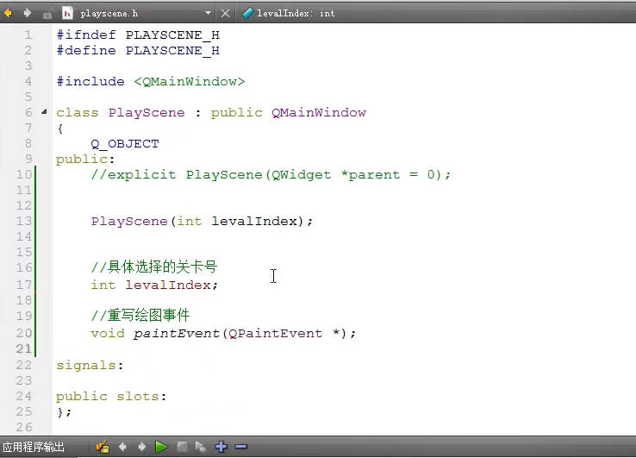
Task: Click int levalIndex member declaration
Action: (x=154, y=285)
